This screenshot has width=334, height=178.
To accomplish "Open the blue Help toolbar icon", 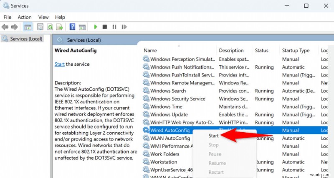I will click(72, 27).
